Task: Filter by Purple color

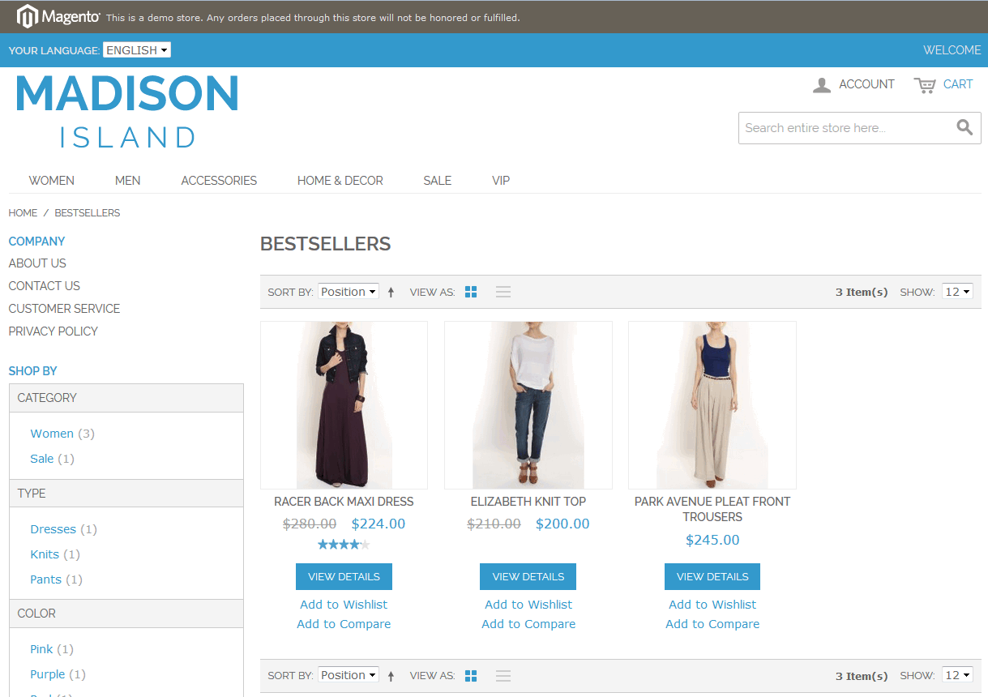Action: [48, 674]
